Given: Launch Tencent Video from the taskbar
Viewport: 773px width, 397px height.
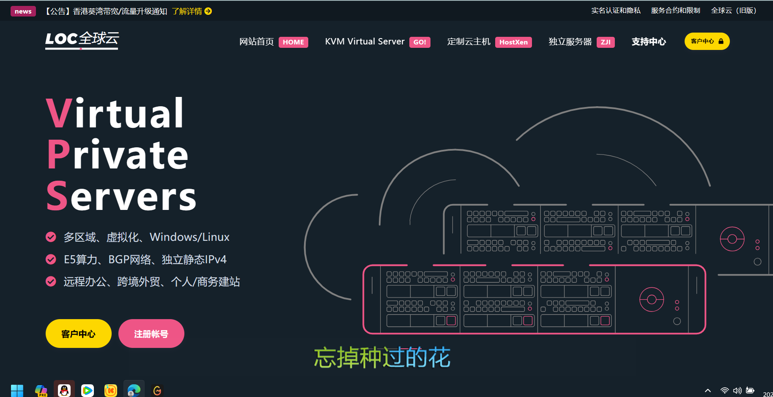Looking at the screenshot, I should coord(88,390).
